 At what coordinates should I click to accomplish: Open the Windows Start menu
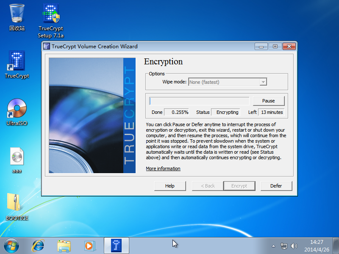pyautogui.click(x=11, y=246)
